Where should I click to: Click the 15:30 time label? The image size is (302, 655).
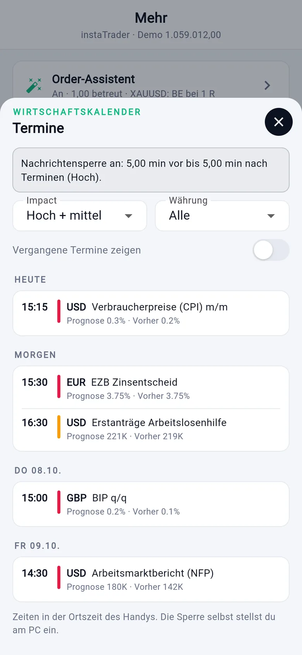pos(35,382)
